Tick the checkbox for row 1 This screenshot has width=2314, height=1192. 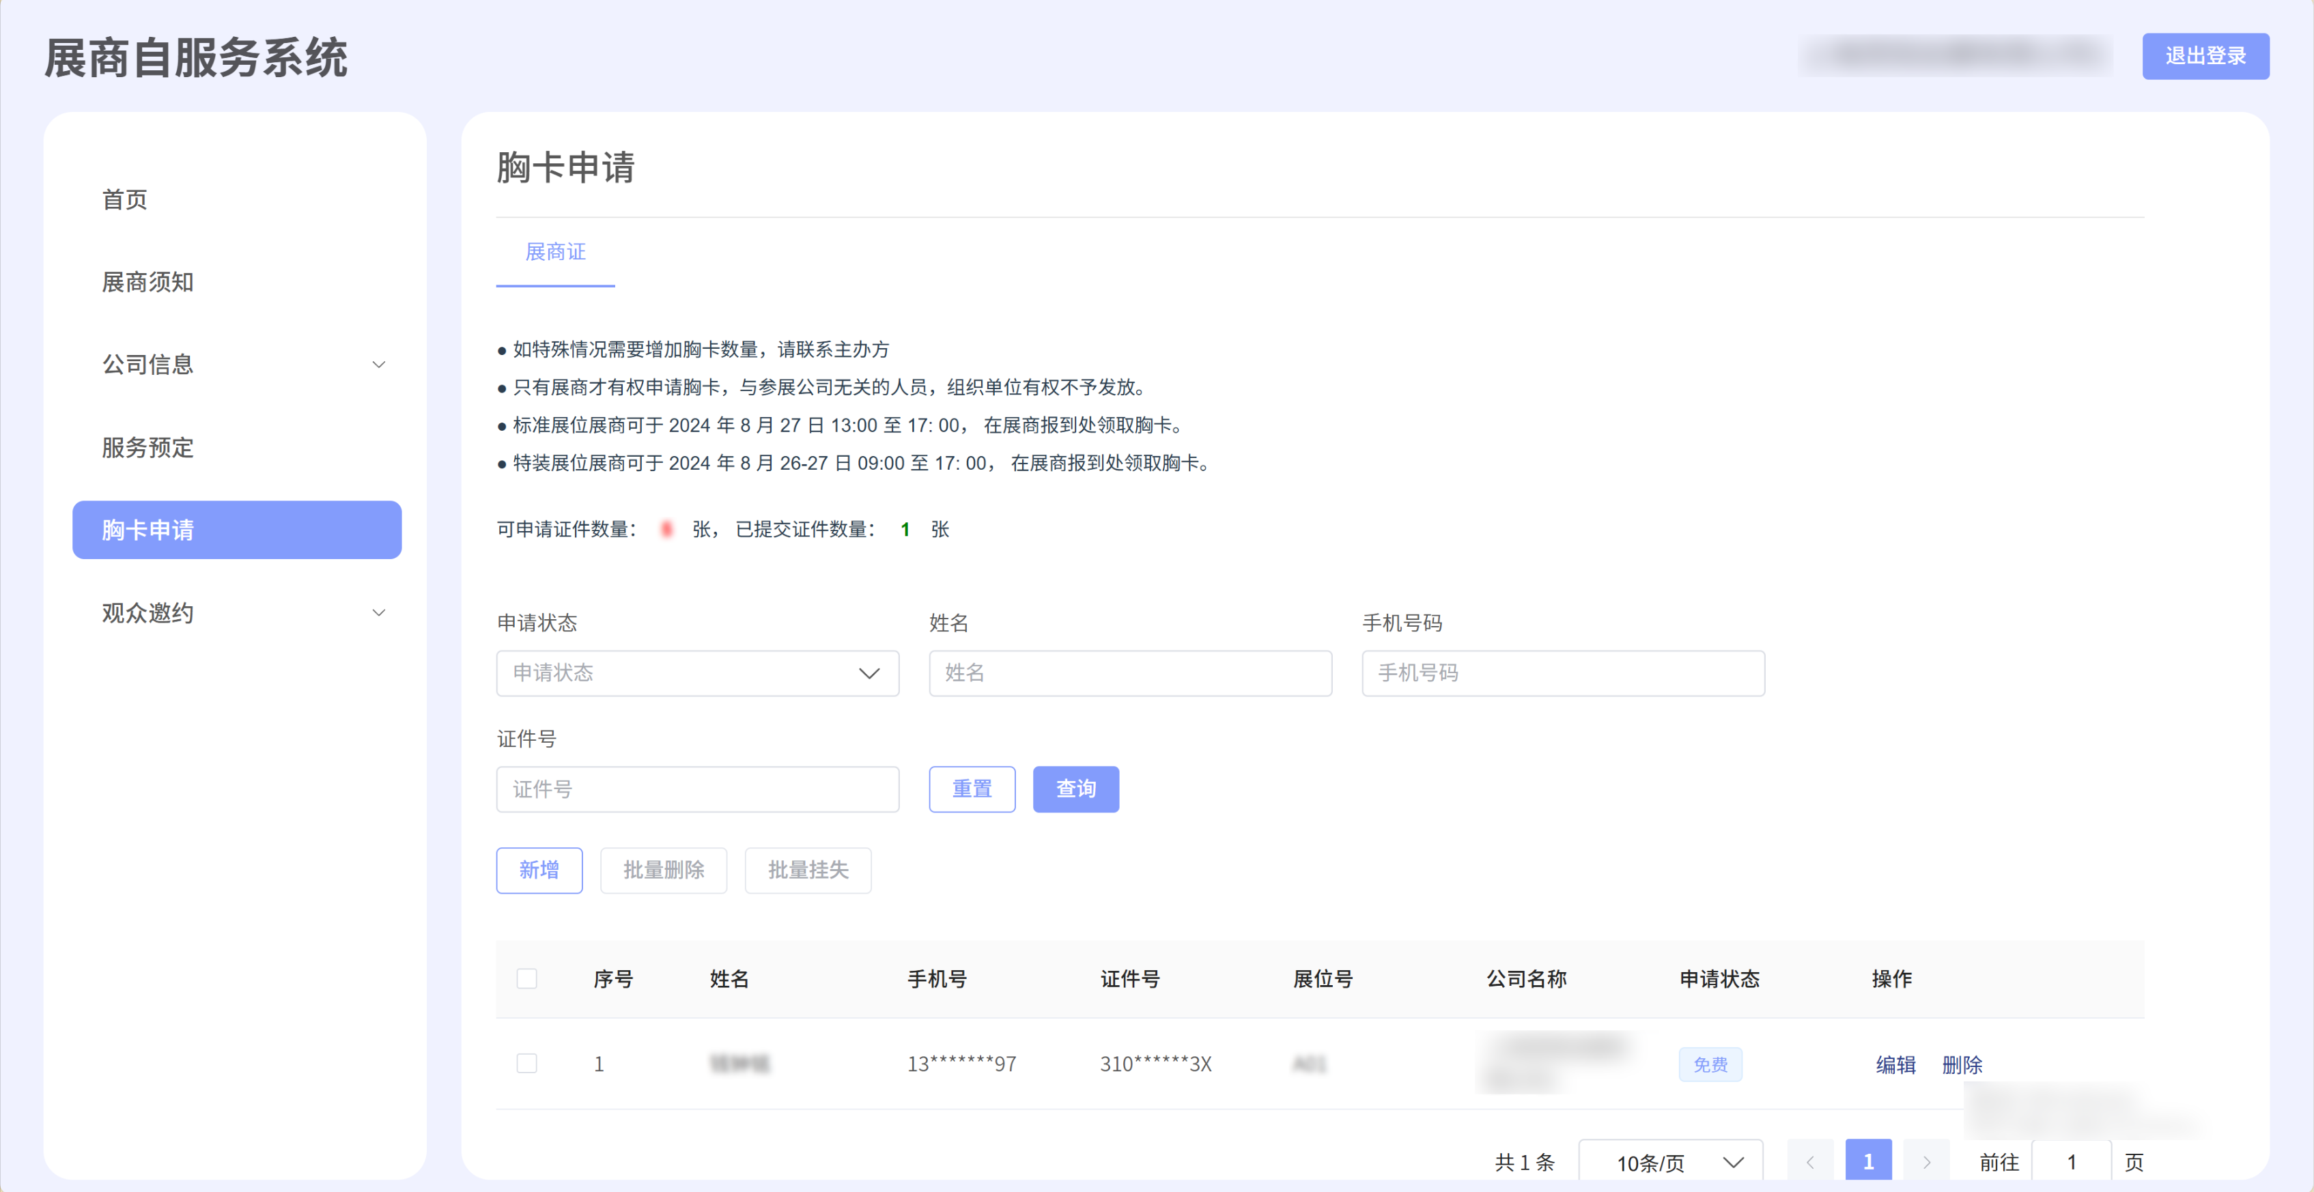click(x=527, y=1064)
